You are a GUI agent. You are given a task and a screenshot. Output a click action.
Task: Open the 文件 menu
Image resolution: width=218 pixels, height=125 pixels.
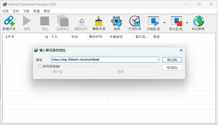(16, 11)
